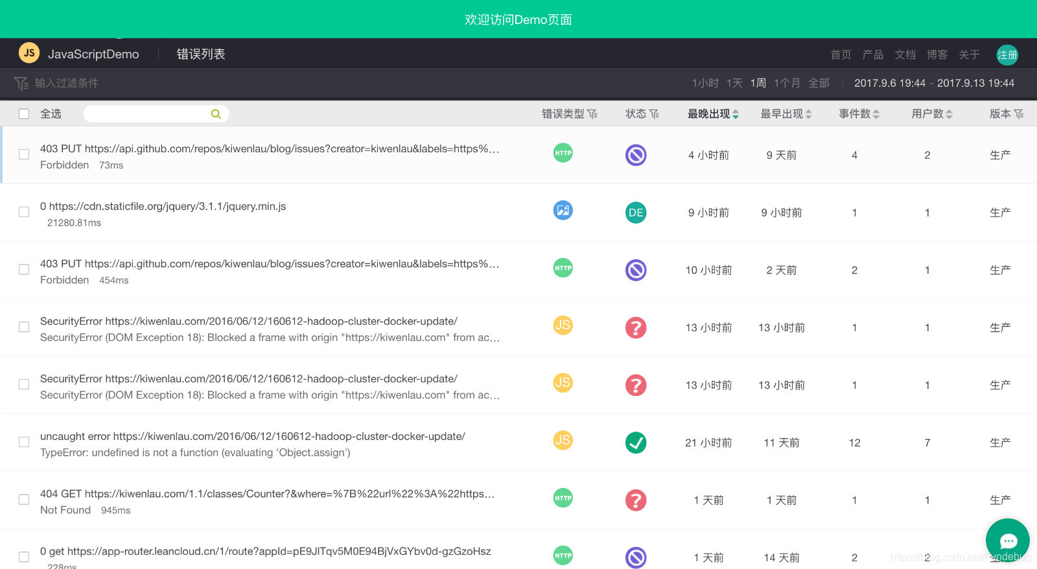Click the JS type icon on the first SecurityError row
Image resolution: width=1037 pixels, height=569 pixels.
(x=563, y=325)
